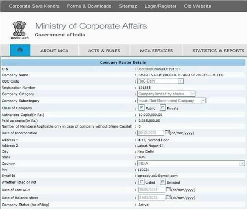Select address text Lajpat Nagar-II

pos(150,146)
